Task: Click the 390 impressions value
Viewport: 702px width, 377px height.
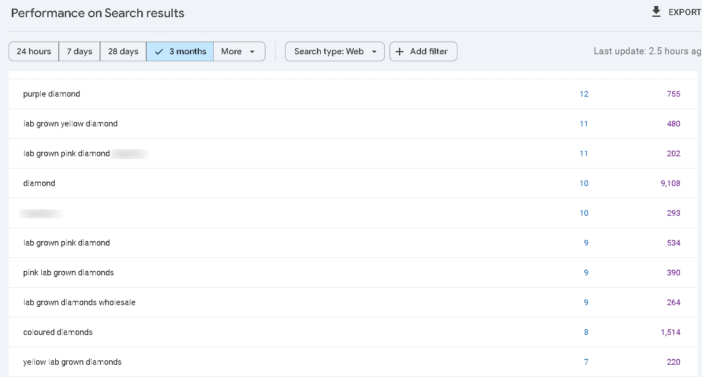Action: click(x=673, y=273)
